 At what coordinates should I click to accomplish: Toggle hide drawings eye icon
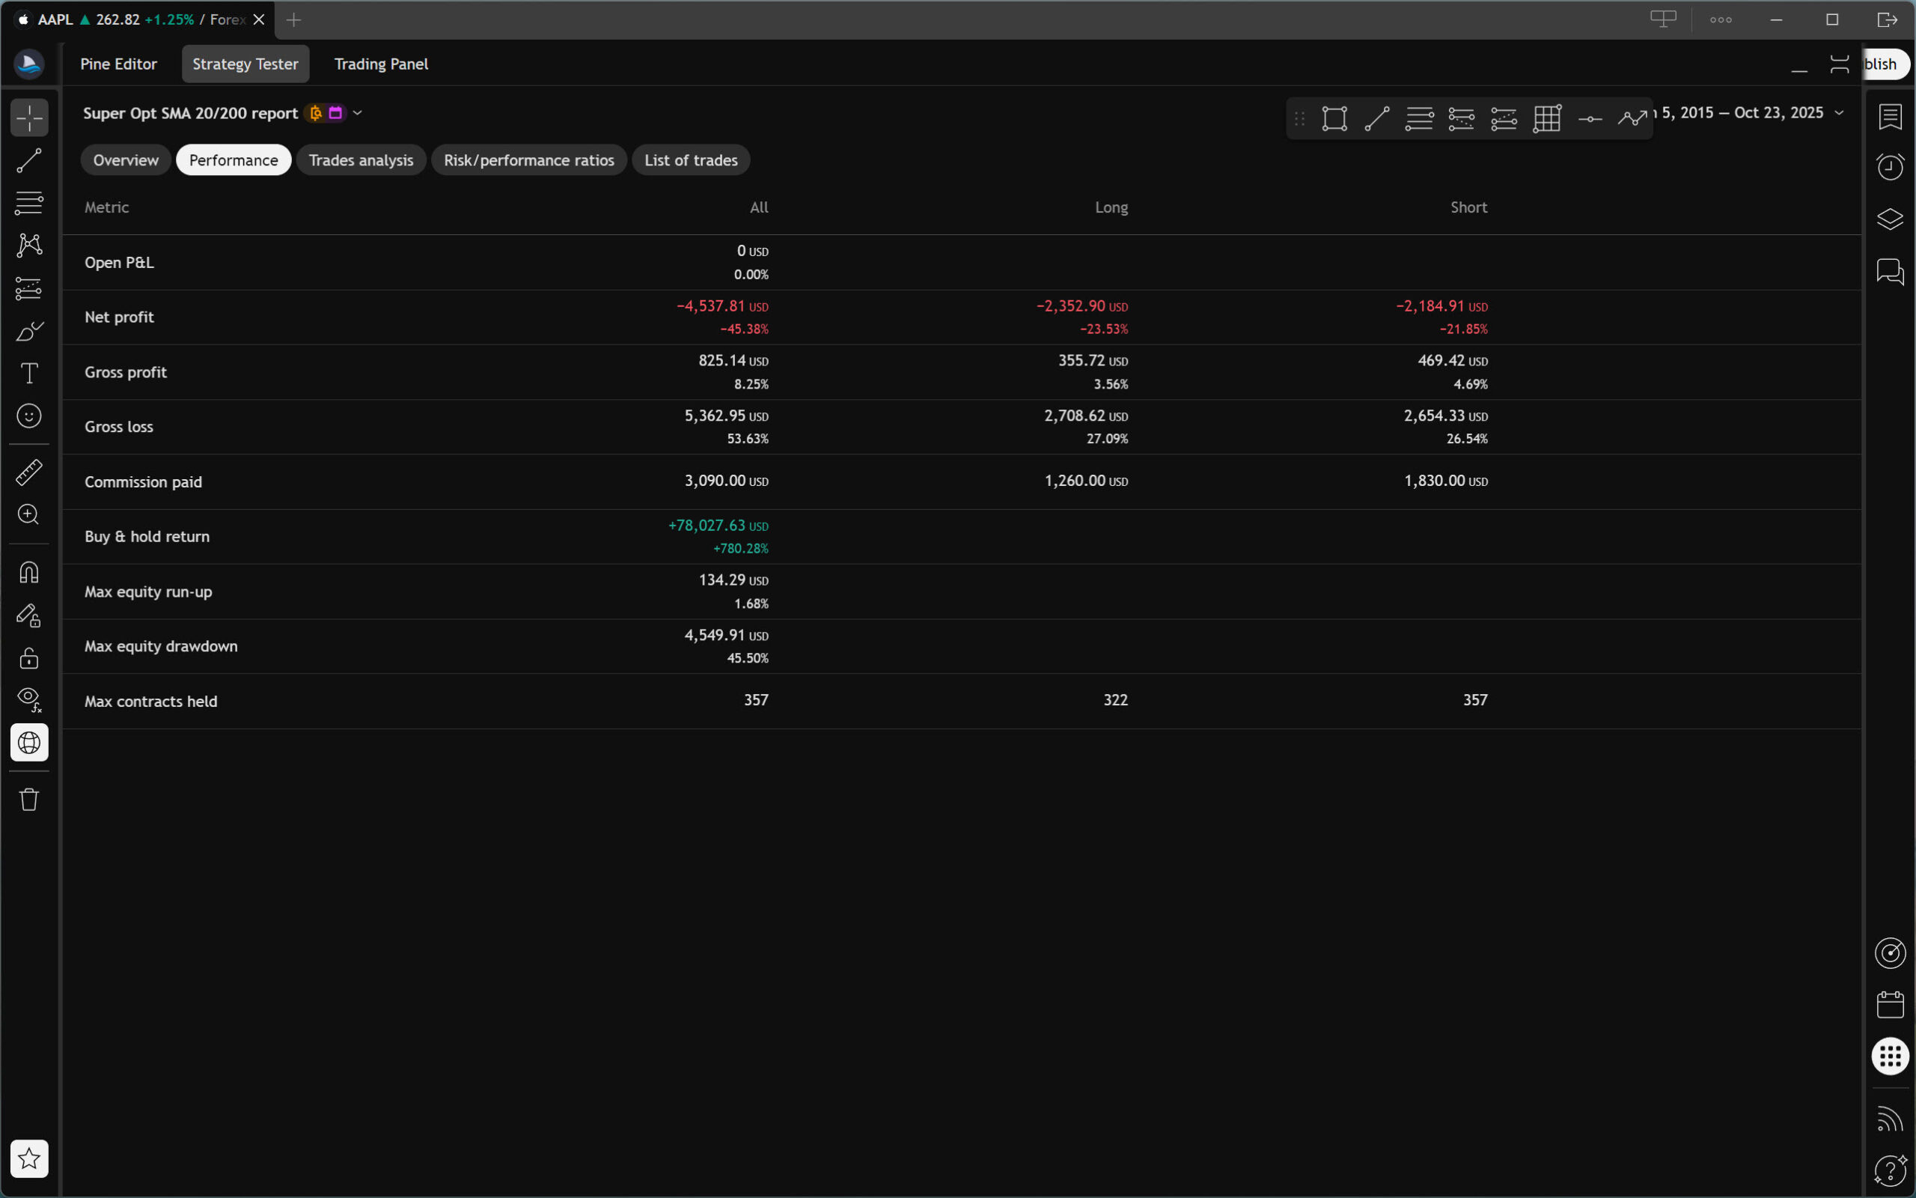(29, 699)
